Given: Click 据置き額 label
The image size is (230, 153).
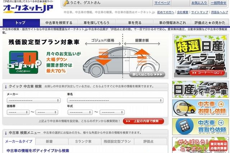Looking at the screenshot, I should pyautogui.click(x=142, y=41).
